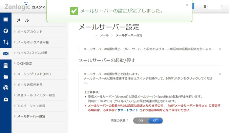229x133 pixels.
Task: Click the 現在の状態 label
Action: tap(118, 120)
